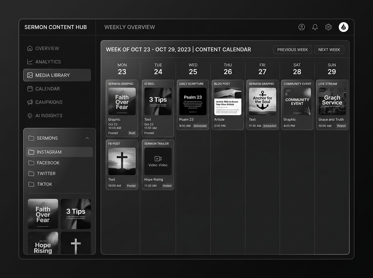Screen dimensions: 373x278
Task: Open Thursday's blog post article image
Action: [228, 101]
